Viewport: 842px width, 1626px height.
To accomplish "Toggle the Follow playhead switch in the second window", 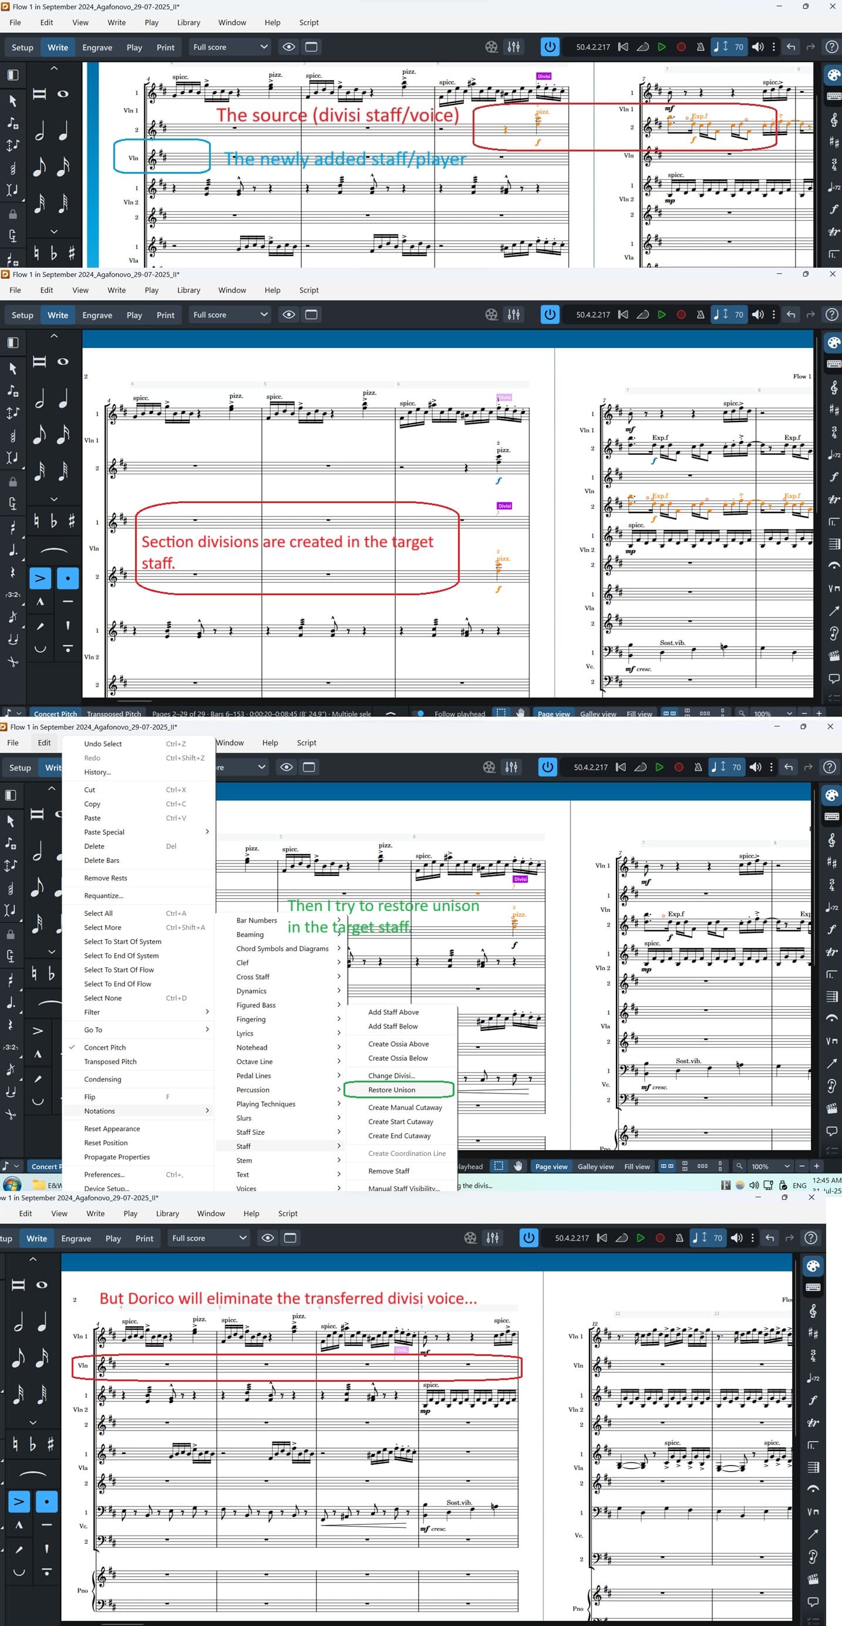I will [x=419, y=713].
